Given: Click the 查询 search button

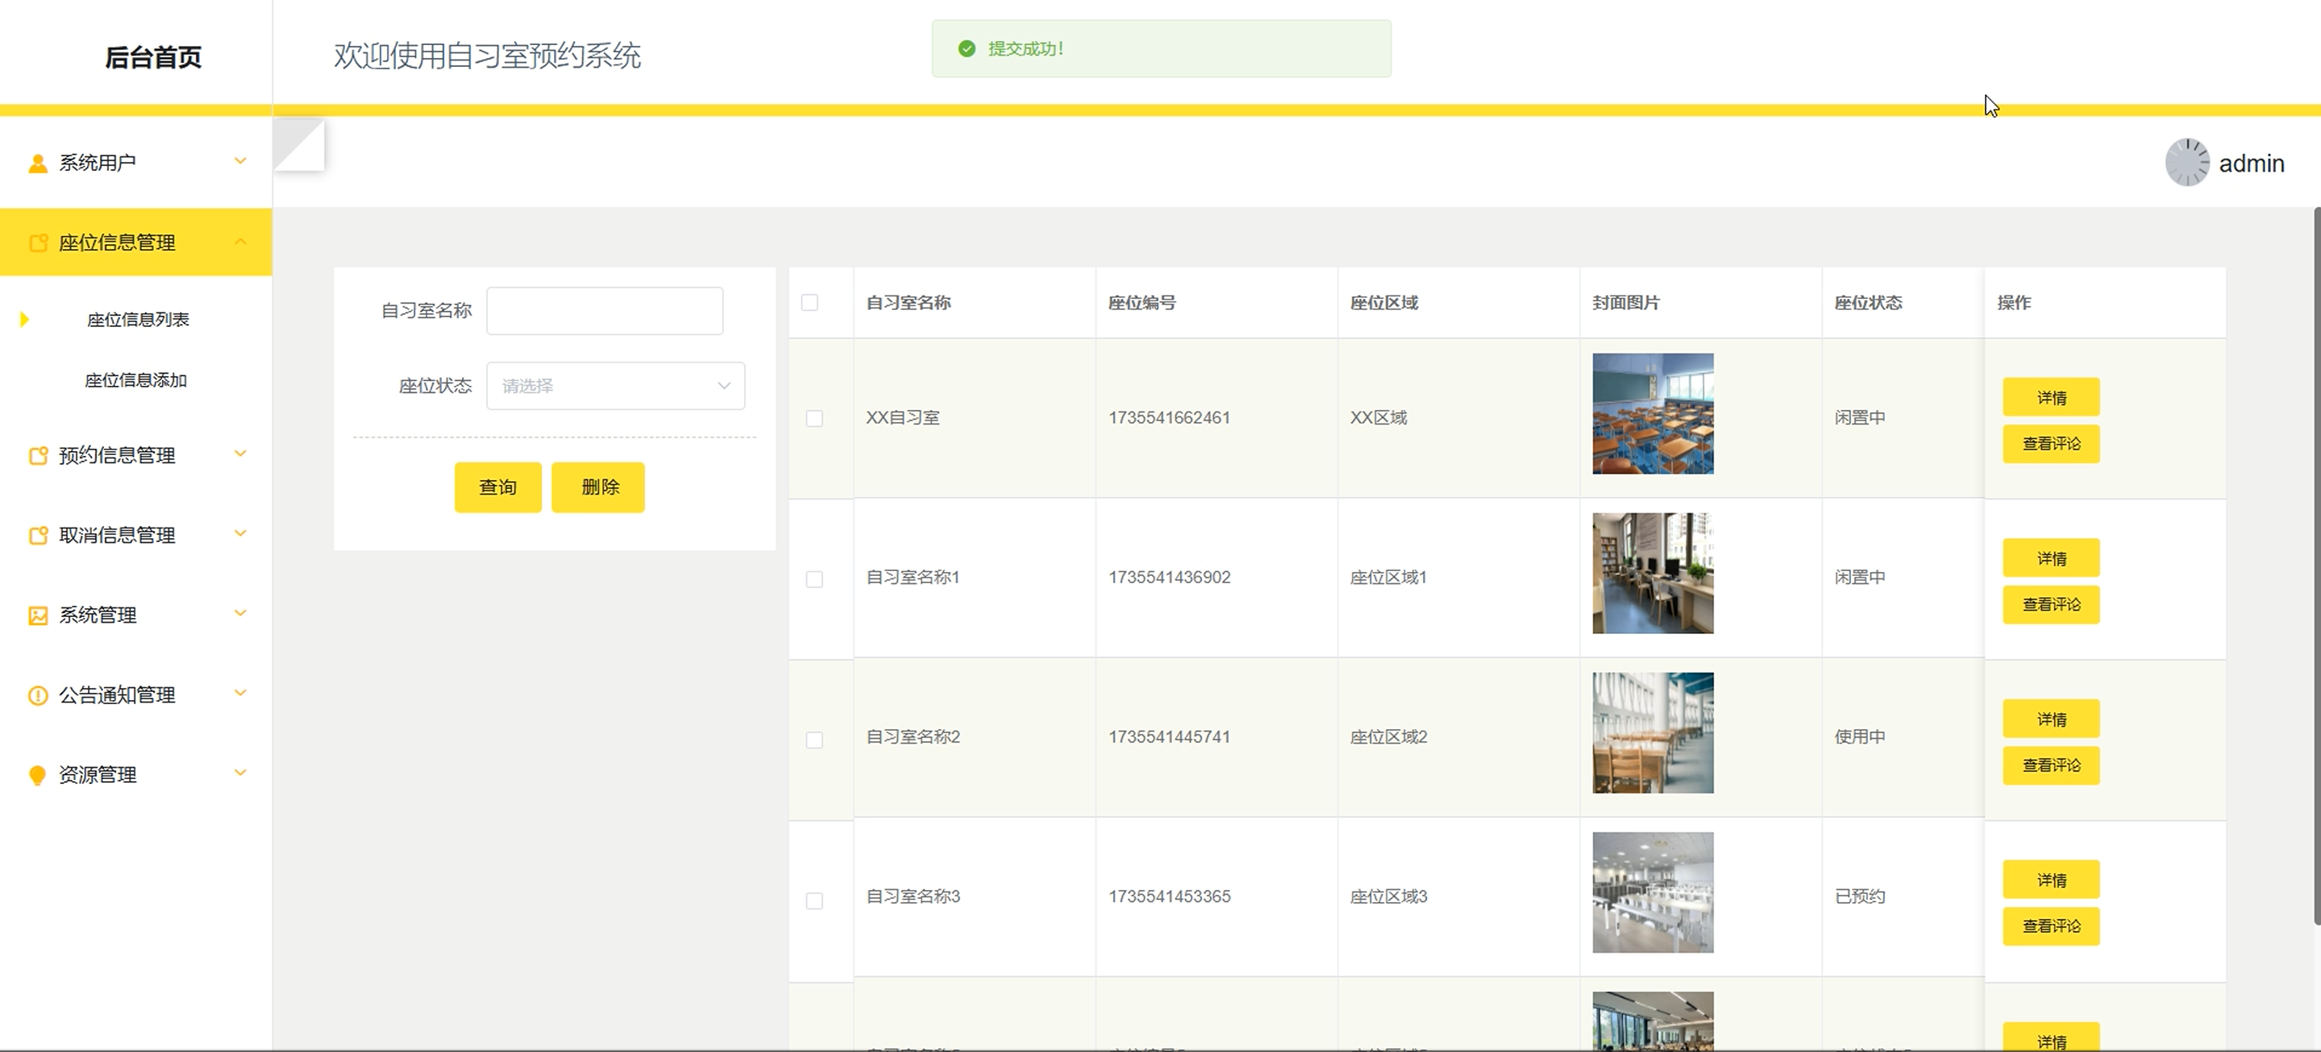Looking at the screenshot, I should pos(497,487).
